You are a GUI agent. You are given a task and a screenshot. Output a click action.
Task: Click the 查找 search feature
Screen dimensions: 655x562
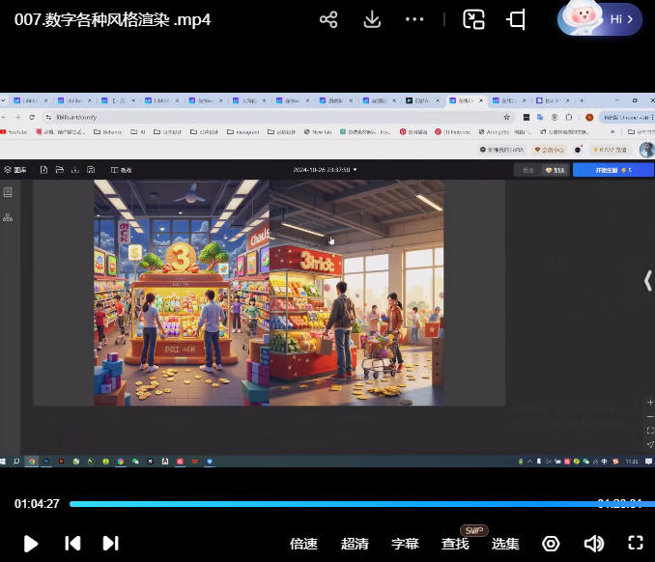pyautogui.click(x=455, y=544)
